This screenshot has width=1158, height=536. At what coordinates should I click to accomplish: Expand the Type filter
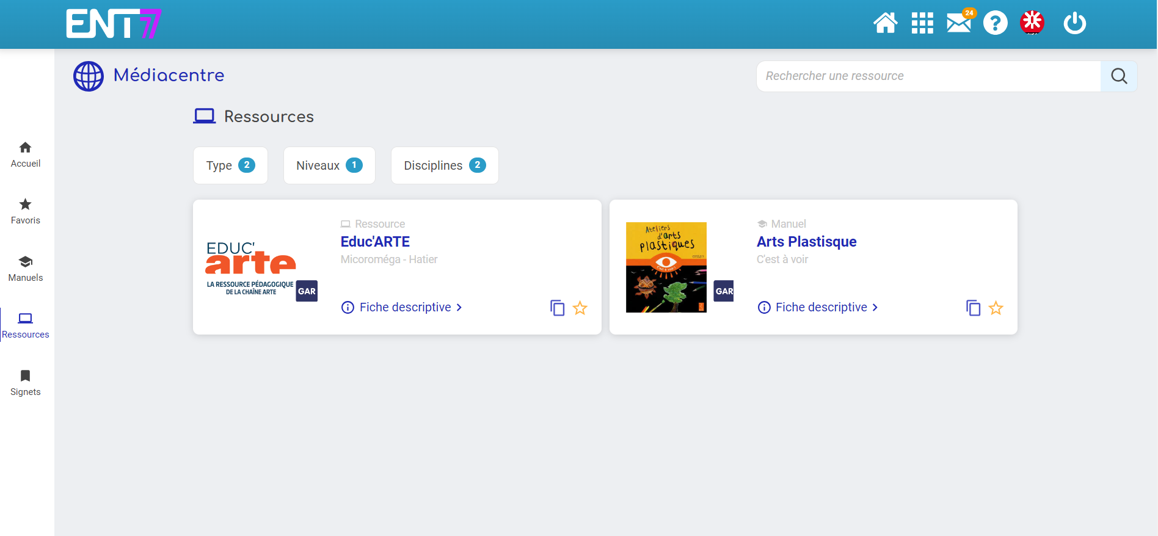(230, 165)
